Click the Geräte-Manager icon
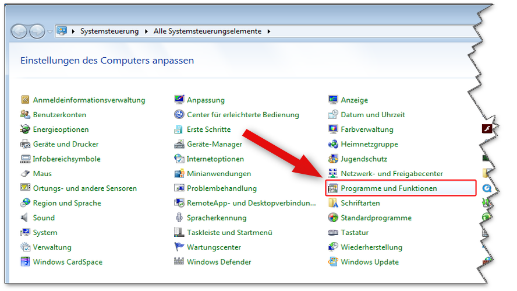This screenshot has height=291, width=517. click(179, 144)
